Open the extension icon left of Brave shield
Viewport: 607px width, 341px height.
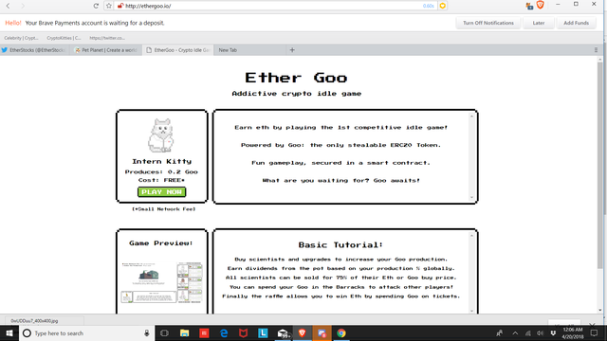(529, 6)
